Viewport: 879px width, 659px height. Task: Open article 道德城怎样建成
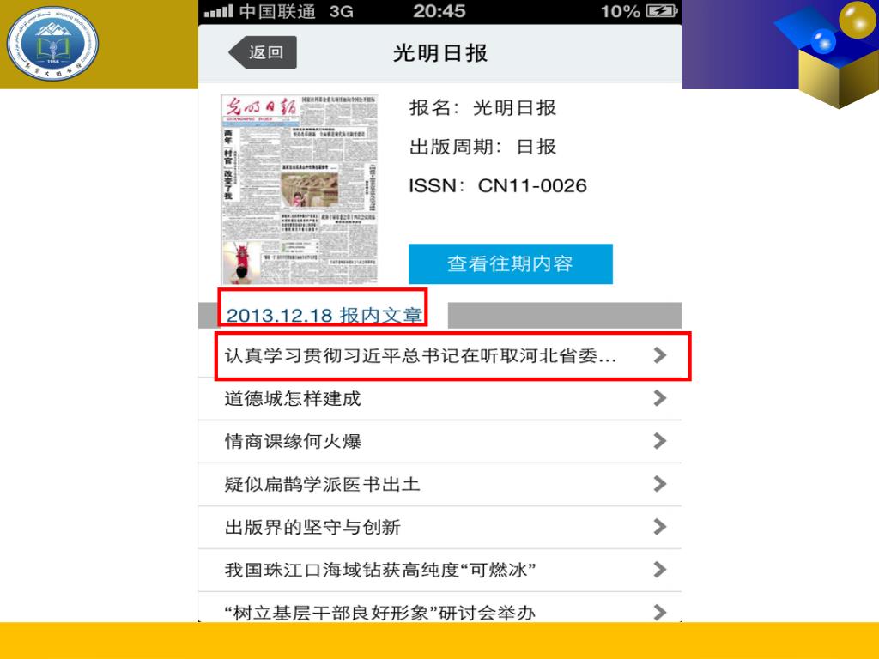pos(440,398)
